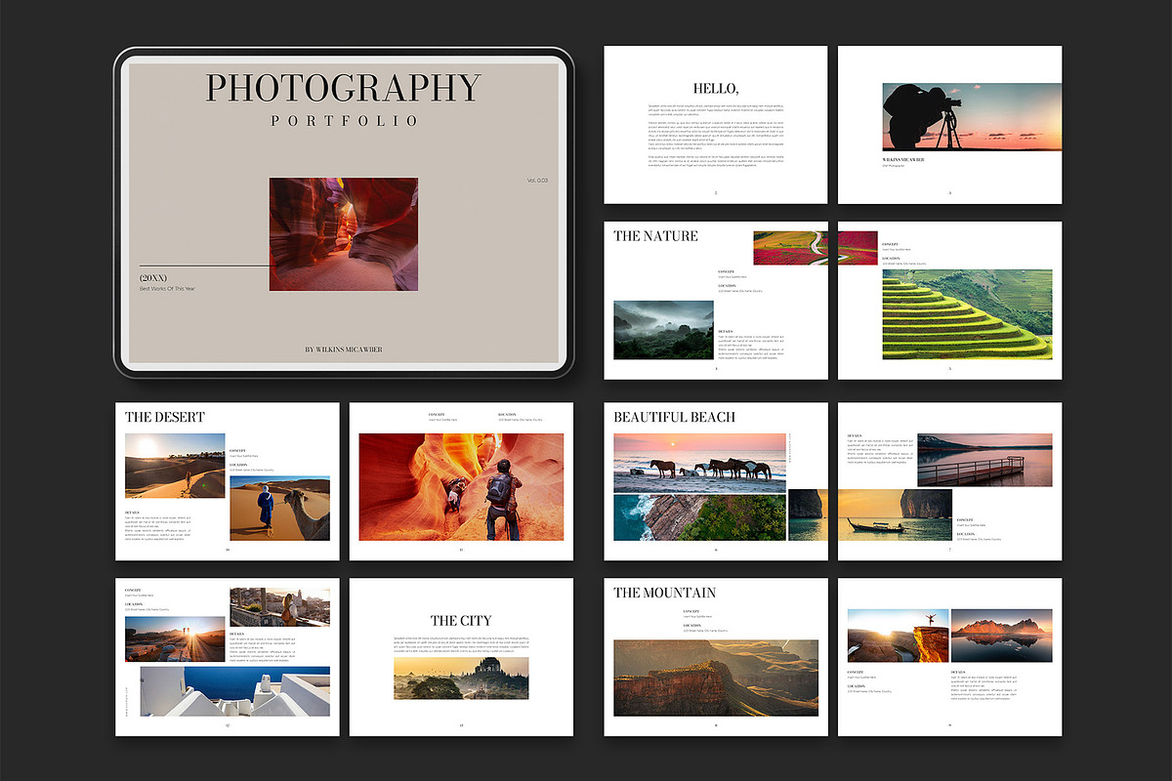Click 'THE NATURE' heading
The height and width of the screenshot is (781, 1172).
tap(655, 235)
